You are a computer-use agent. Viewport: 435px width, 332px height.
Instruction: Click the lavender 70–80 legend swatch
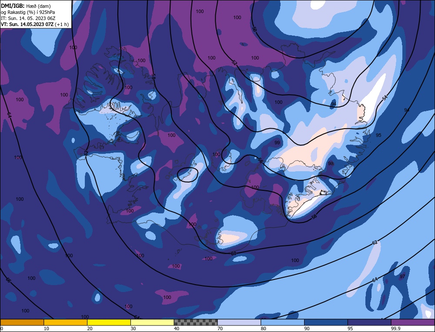point(239,322)
